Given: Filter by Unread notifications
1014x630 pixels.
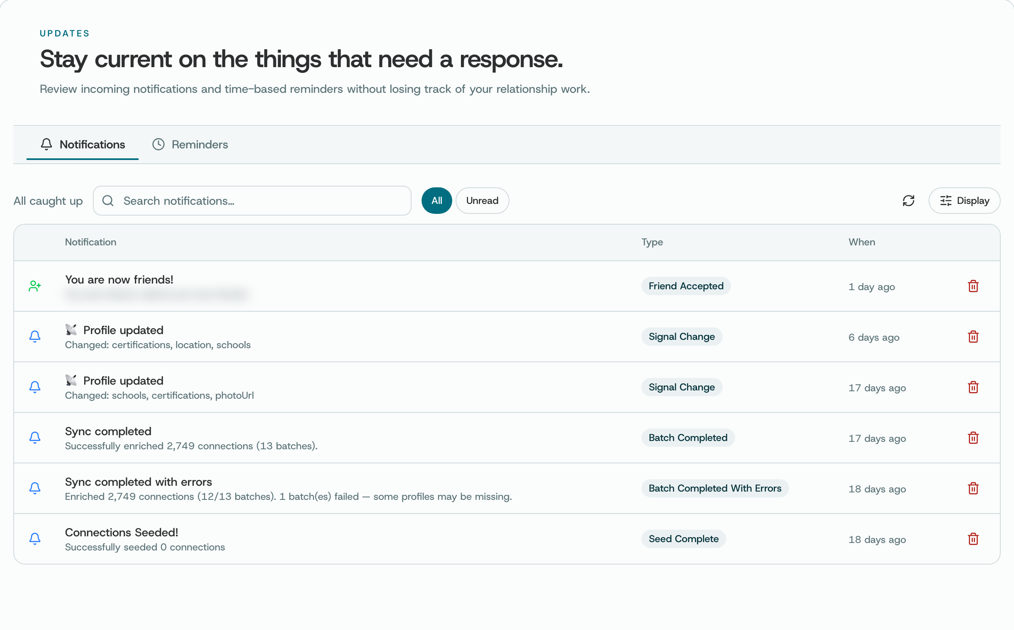Looking at the screenshot, I should [482, 201].
